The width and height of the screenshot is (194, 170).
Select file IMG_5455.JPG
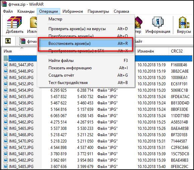(21, 97)
